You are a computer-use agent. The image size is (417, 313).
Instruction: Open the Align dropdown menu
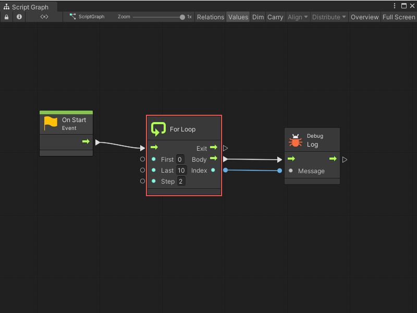297,17
